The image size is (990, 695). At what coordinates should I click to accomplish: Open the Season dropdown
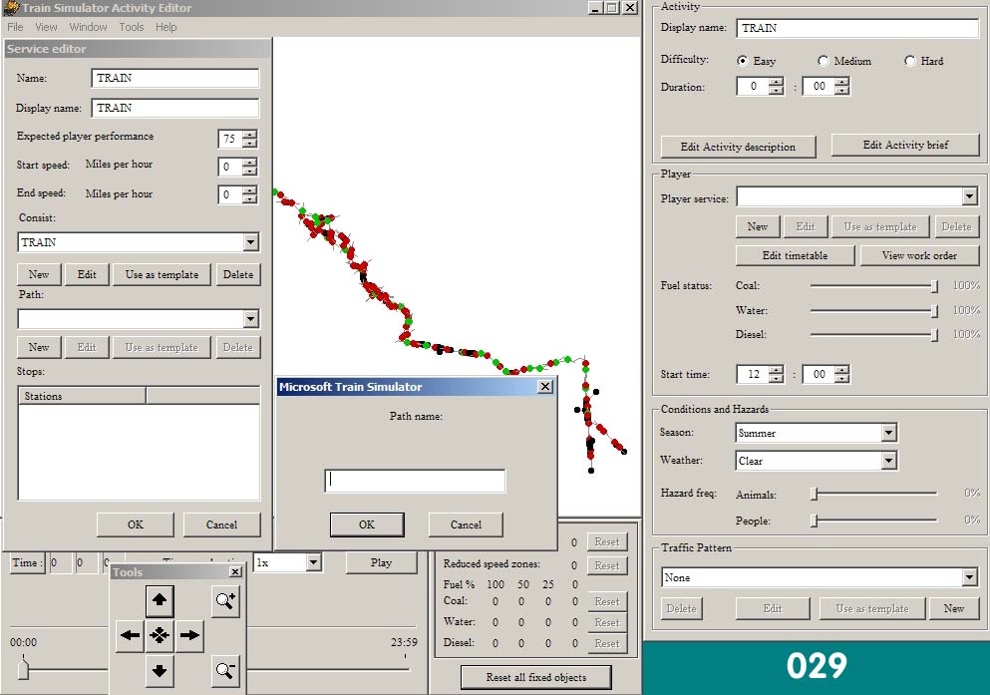(888, 433)
